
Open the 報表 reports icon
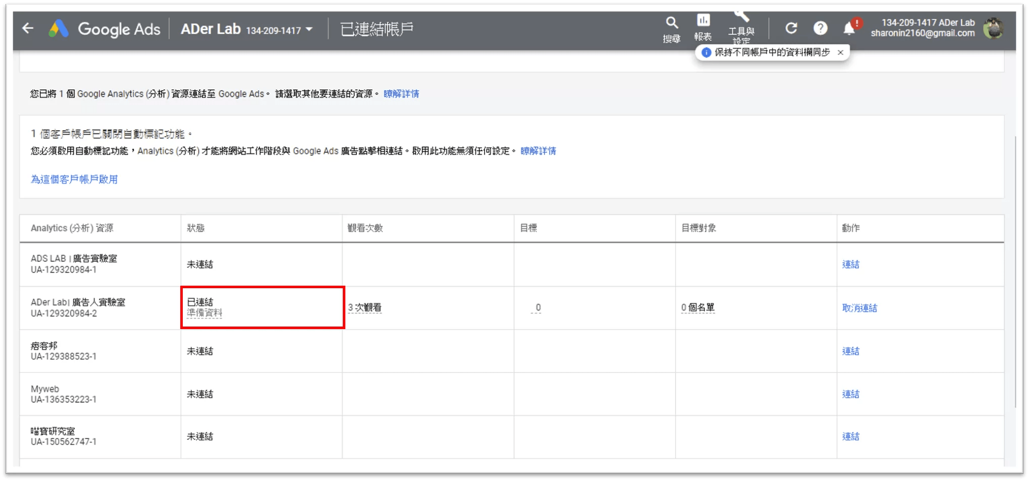(703, 20)
